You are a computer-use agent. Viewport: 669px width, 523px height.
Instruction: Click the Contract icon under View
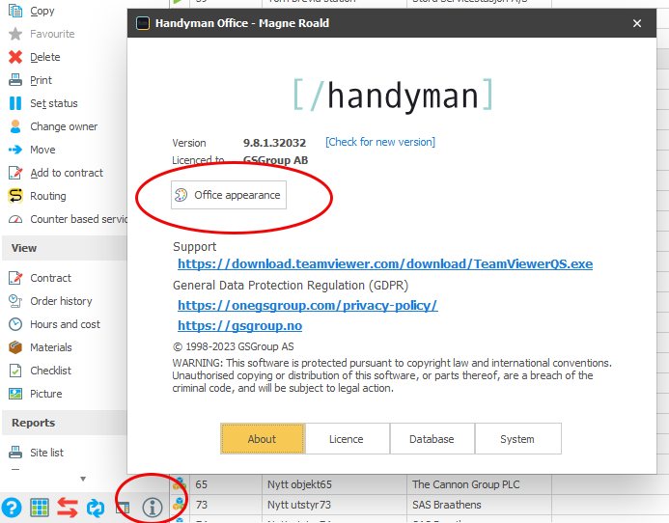click(x=15, y=278)
